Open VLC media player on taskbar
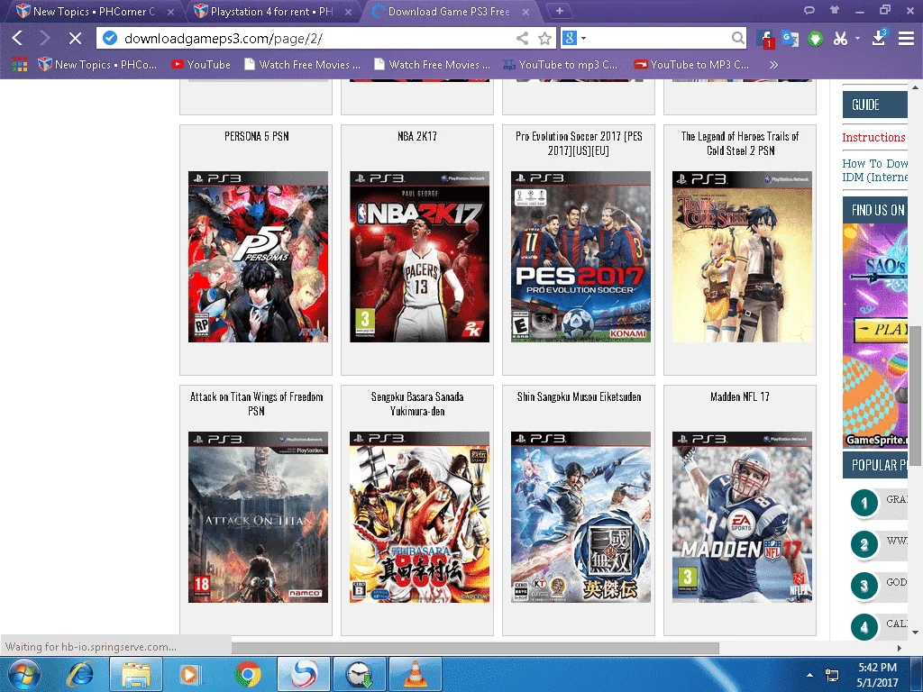Image resolution: width=923 pixels, height=692 pixels. point(415,674)
